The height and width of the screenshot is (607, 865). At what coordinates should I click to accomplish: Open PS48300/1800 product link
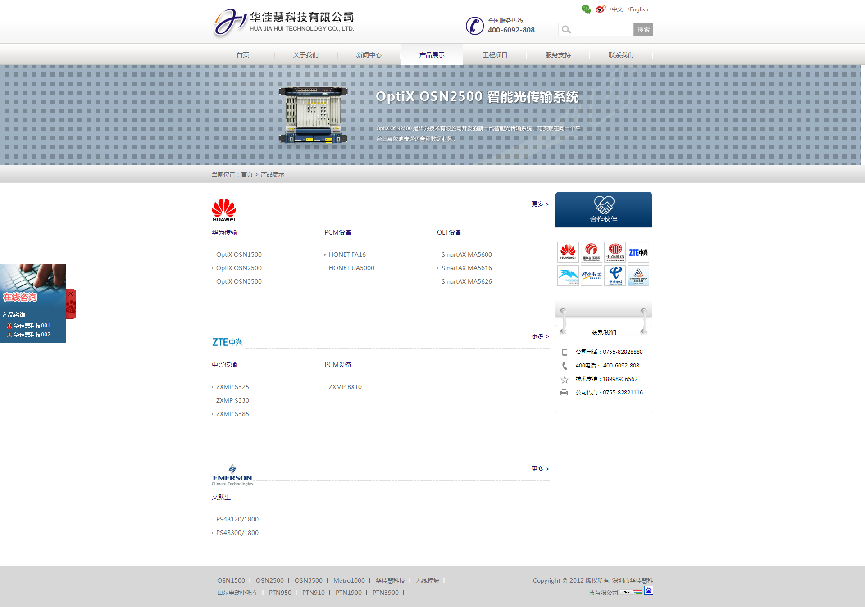pos(237,533)
